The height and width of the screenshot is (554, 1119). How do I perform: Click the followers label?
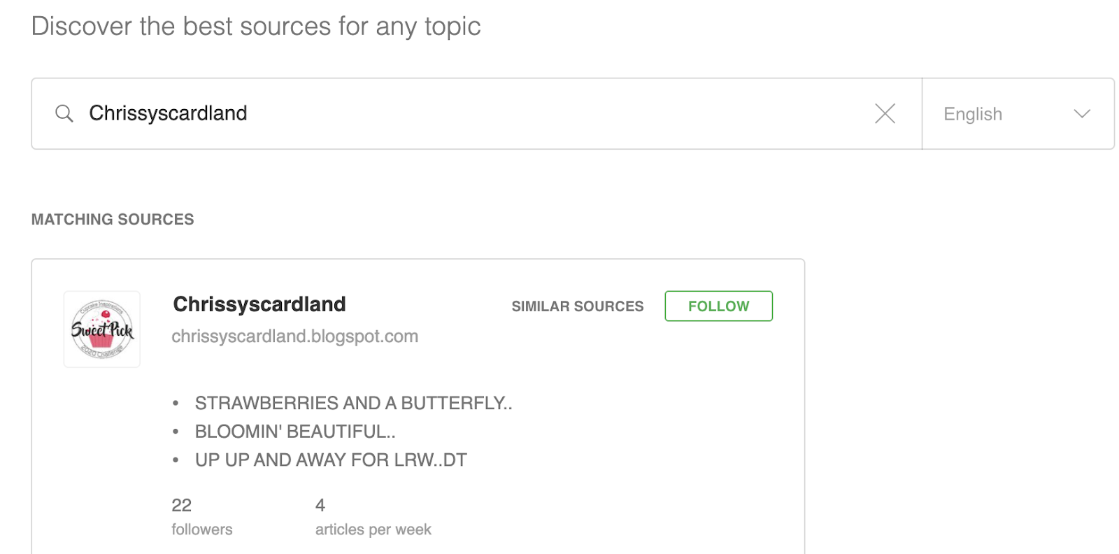202,530
